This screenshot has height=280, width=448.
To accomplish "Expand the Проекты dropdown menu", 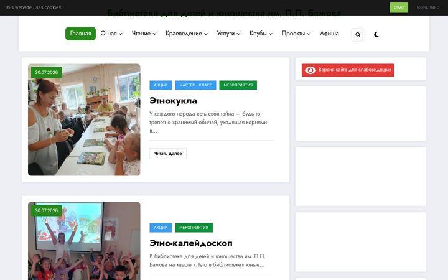I will point(296,34).
